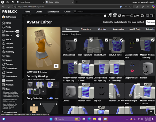
Task: Click the Roblox logo in the header
Action: tap(9, 12)
